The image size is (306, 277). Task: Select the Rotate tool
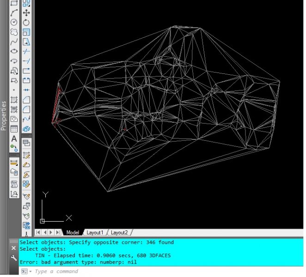coord(26,23)
